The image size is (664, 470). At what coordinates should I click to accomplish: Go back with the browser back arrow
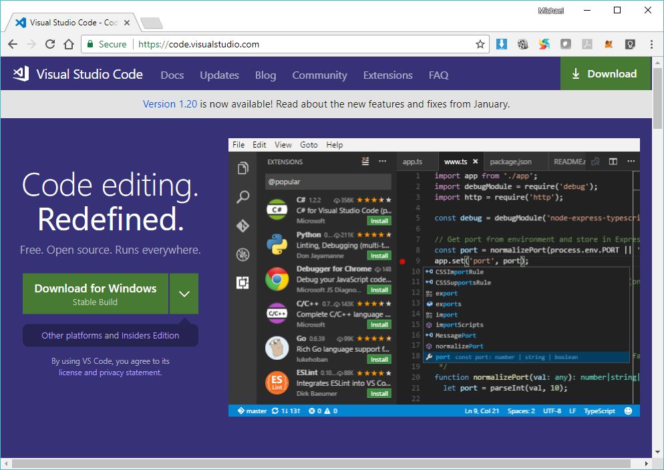pyautogui.click(x=13, y=45)
